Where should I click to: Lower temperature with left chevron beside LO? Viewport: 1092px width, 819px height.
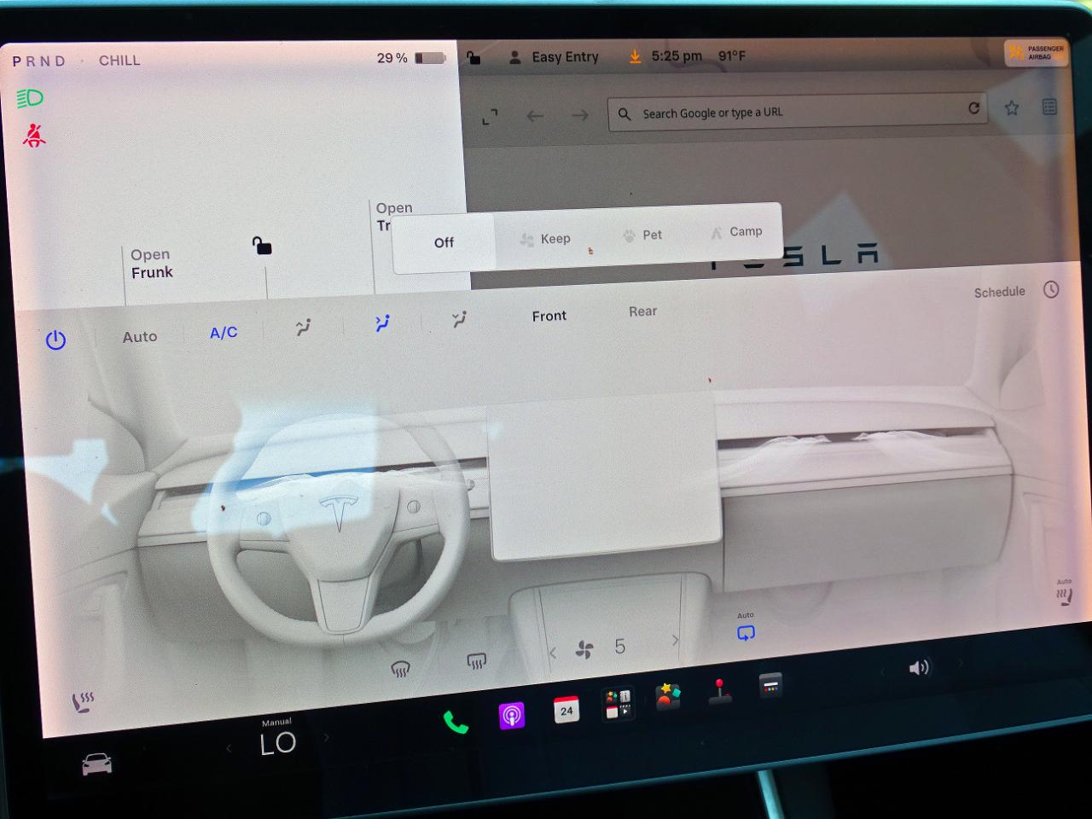click(229, 748)
